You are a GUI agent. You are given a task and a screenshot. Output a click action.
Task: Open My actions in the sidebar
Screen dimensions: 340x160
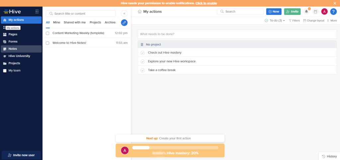pyautogui.click(x=21, y=20)
